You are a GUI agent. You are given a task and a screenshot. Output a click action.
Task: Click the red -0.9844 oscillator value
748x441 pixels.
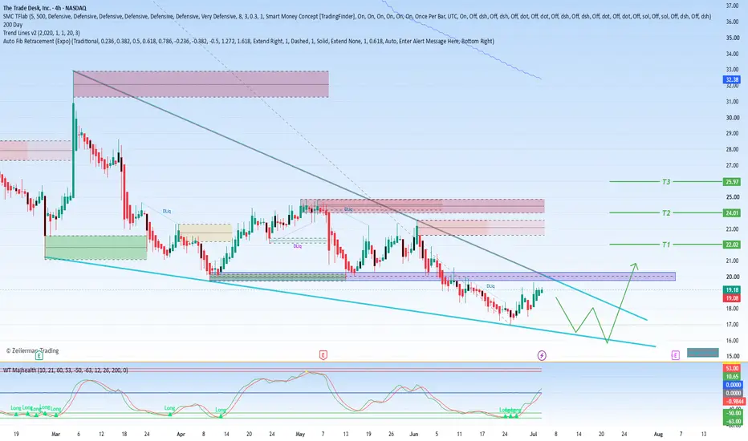coord(734,402)
